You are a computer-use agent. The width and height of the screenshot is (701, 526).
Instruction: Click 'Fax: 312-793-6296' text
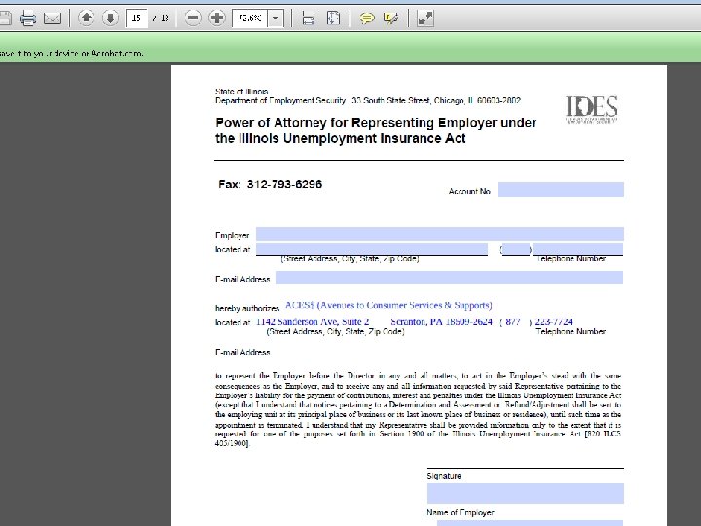[270, 184]
